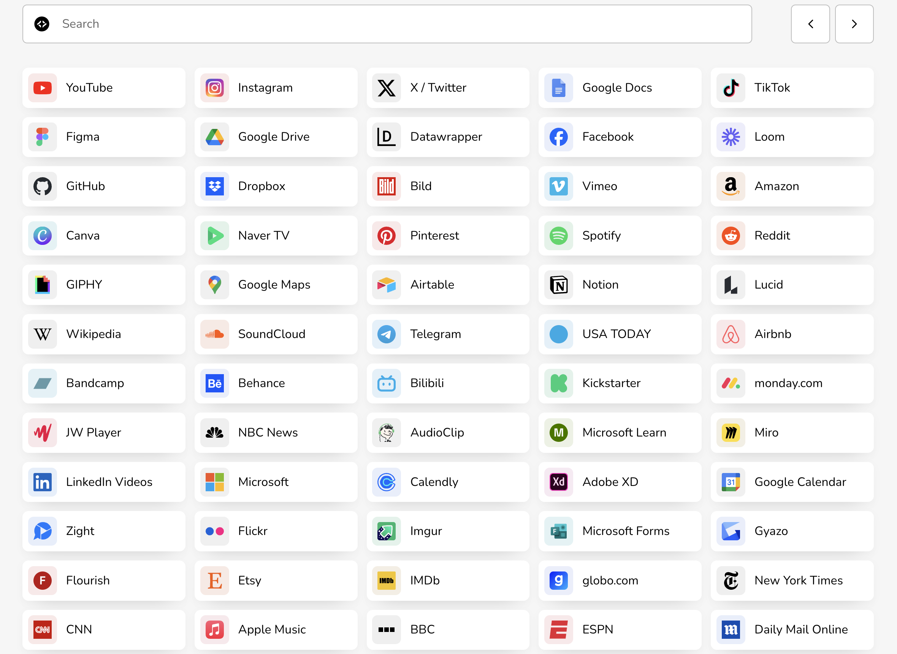This screenshot has height=654, width=897.
Task: Open the IMDb icon
Action: pos(386,581)
